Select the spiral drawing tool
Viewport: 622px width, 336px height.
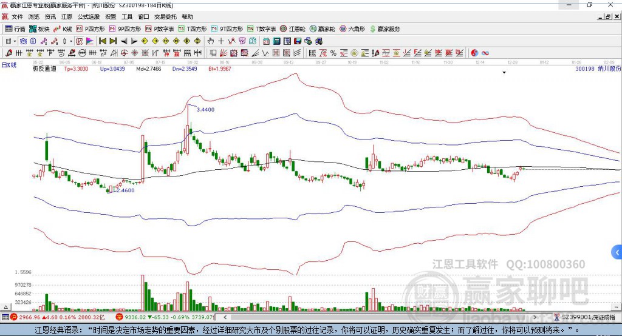pyautogui.click(x=61, y=53)
